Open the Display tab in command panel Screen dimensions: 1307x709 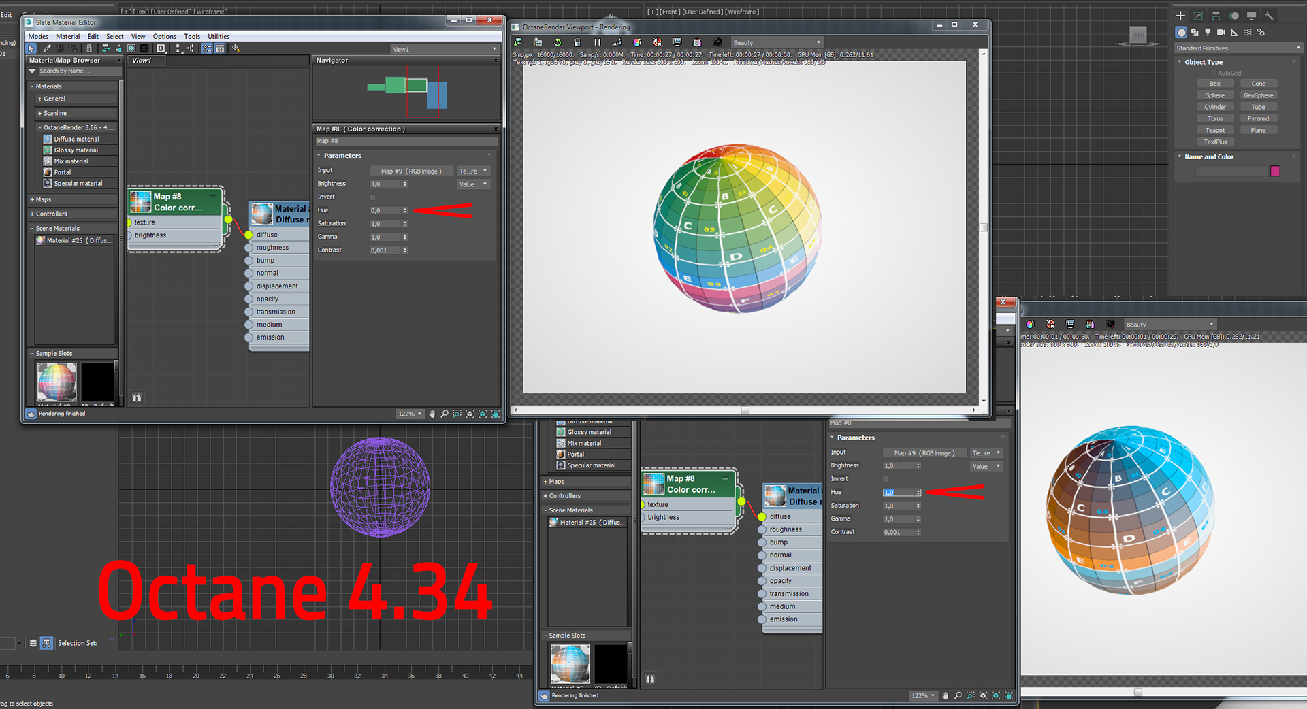tap(1251, 16)
